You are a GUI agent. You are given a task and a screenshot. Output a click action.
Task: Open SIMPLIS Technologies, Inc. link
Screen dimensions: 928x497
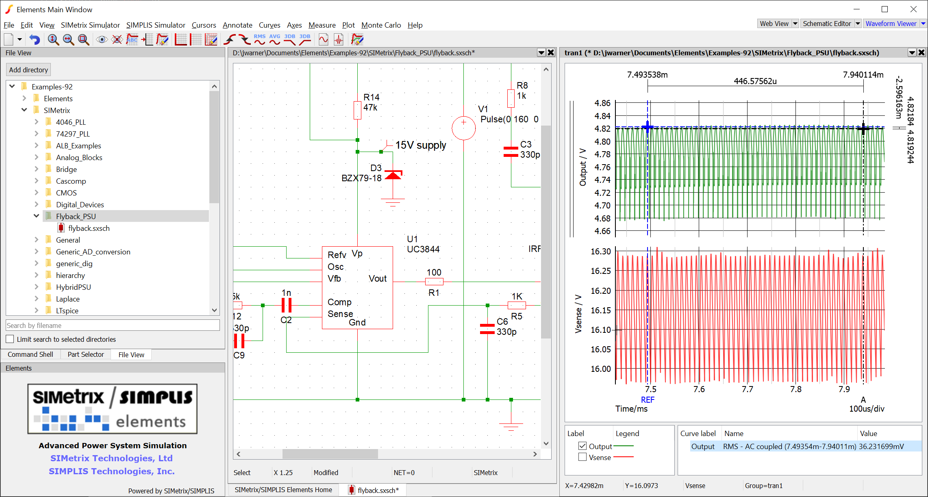[112, 471]
